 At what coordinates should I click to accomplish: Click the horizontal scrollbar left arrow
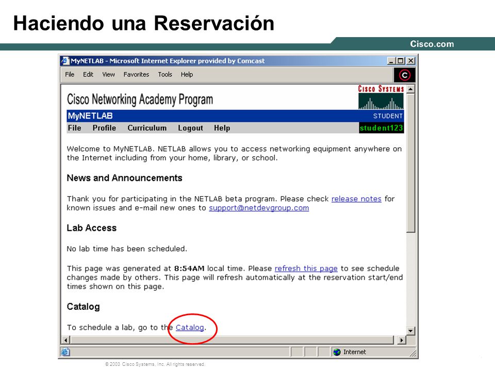(x=65, y=340)
